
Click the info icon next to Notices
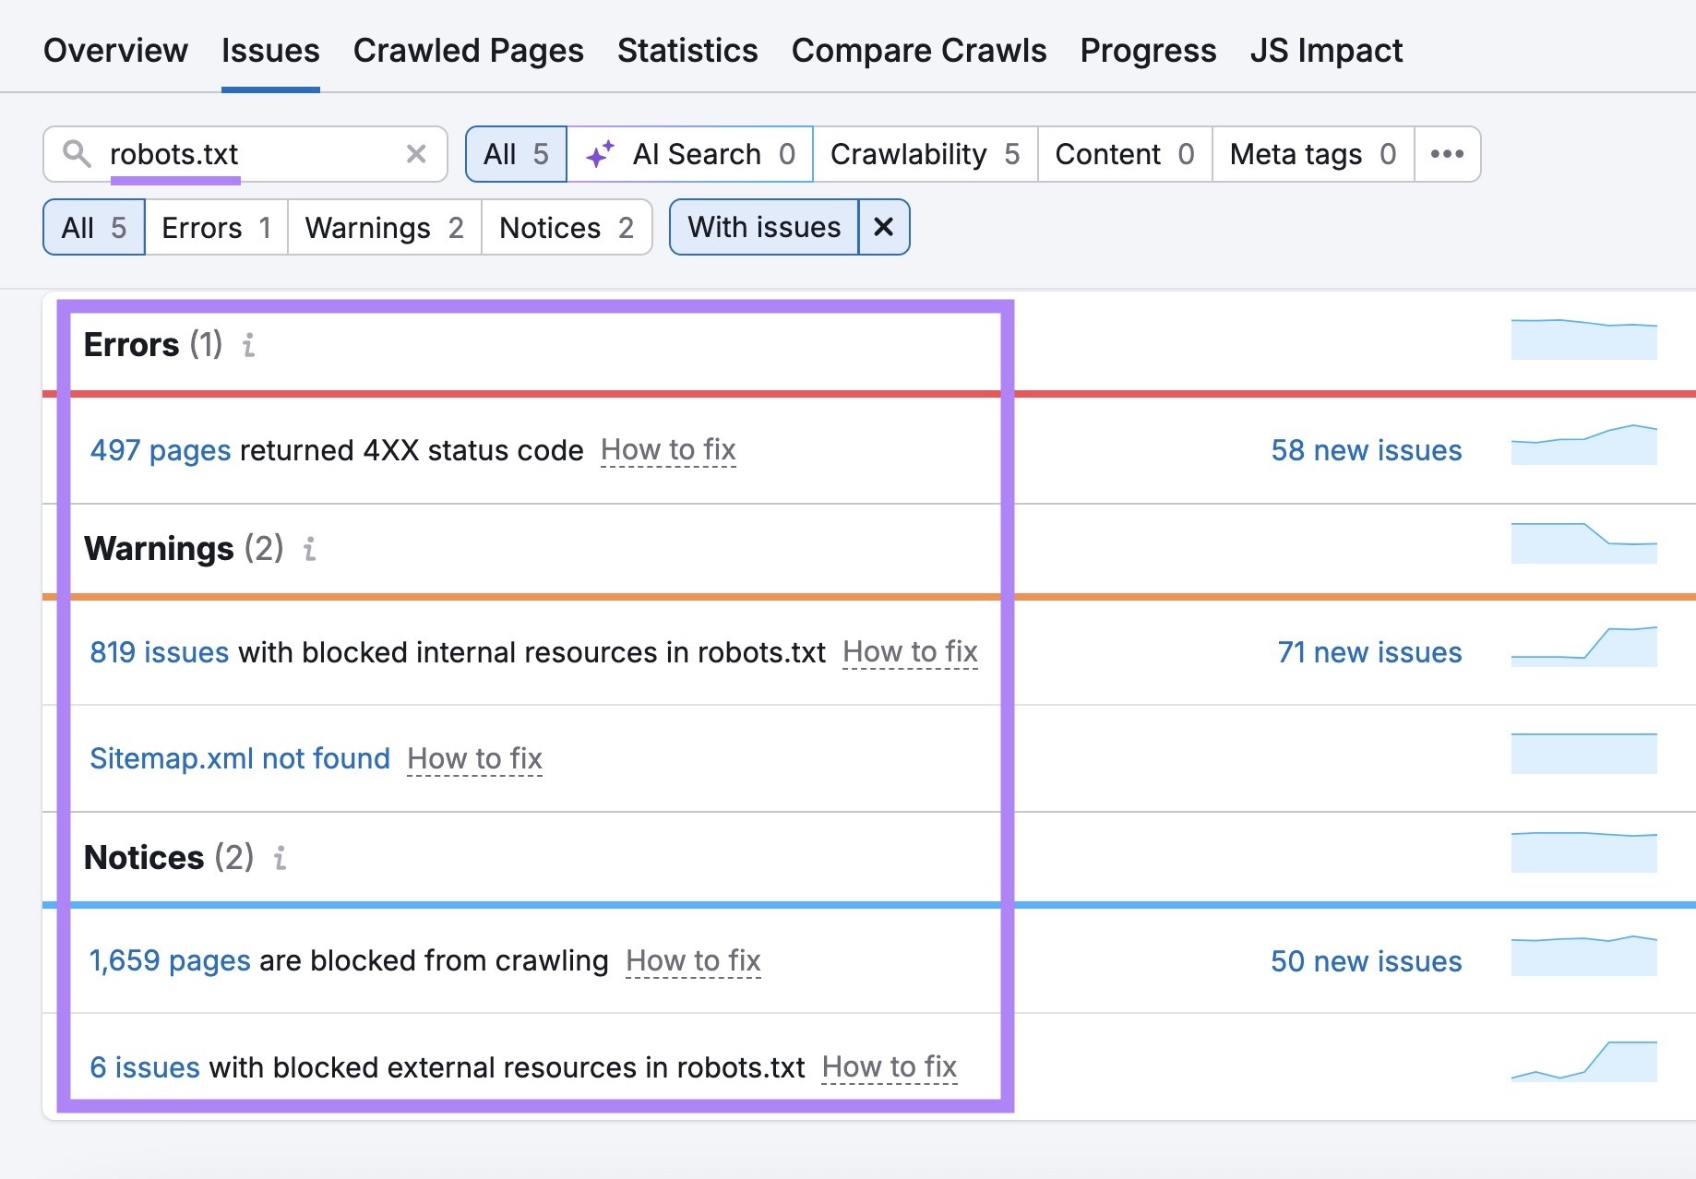click(280, 858)
